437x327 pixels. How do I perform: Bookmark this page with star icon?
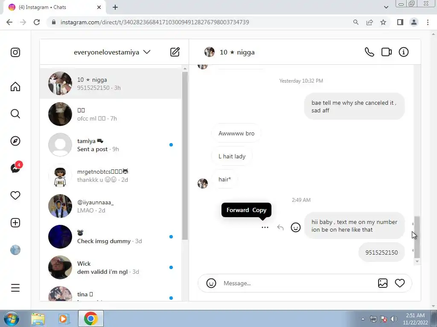(383, 22)
